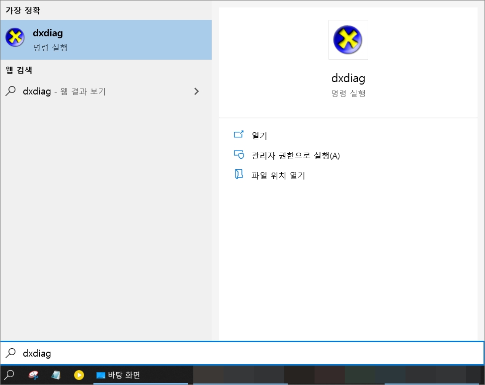The height and width of the screenshot is (385, 485).
Task: Click the dxdiag title in preview pane
Action: click(348, 78)
